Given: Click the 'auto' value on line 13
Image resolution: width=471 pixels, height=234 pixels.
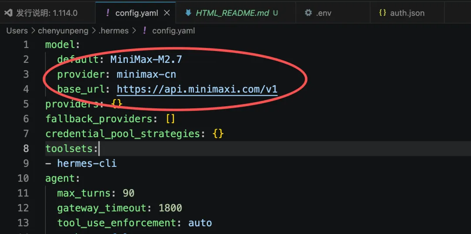Looking at the screenshot, I should [200, 223].
